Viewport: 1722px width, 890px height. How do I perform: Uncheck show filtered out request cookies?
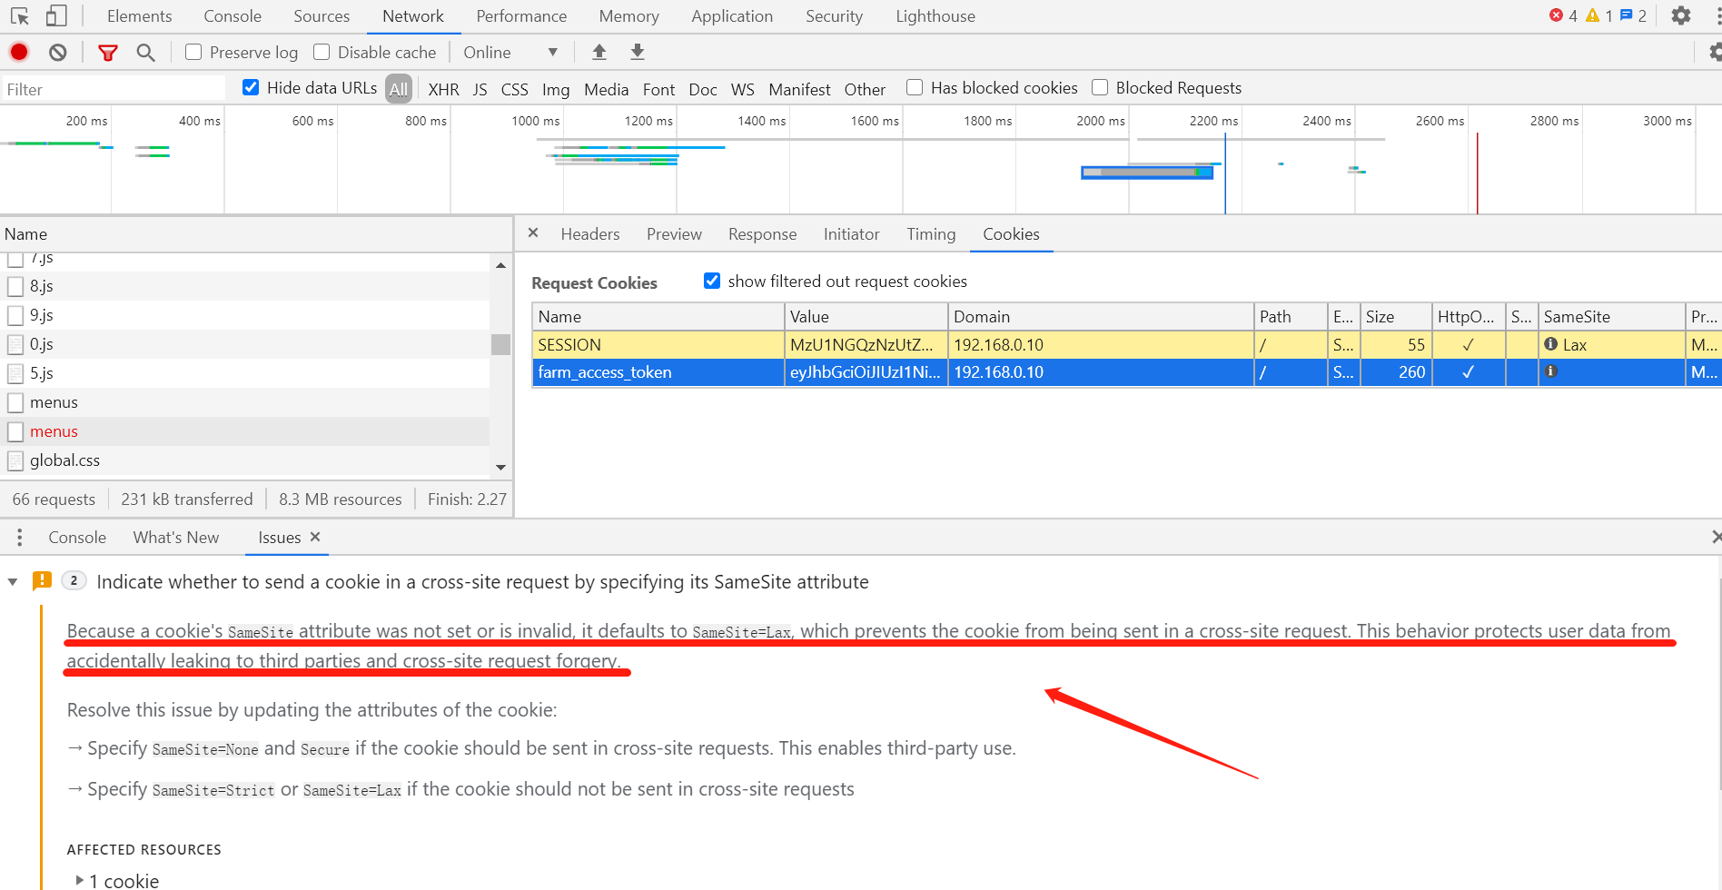712,281
